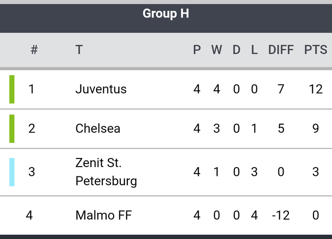
Task: Click the green qualification bar beside Chelsea
Action: pos(12,128)
